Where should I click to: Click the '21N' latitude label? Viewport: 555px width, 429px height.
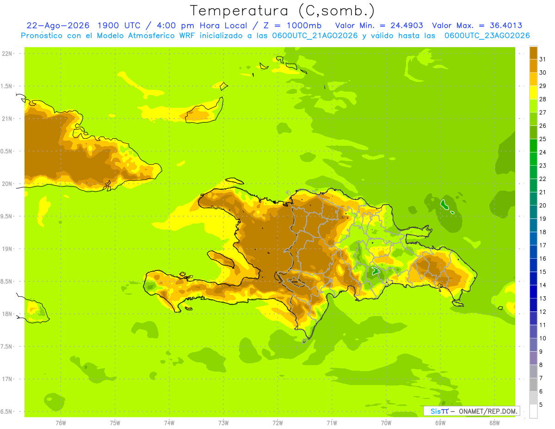tap(7, 119)
